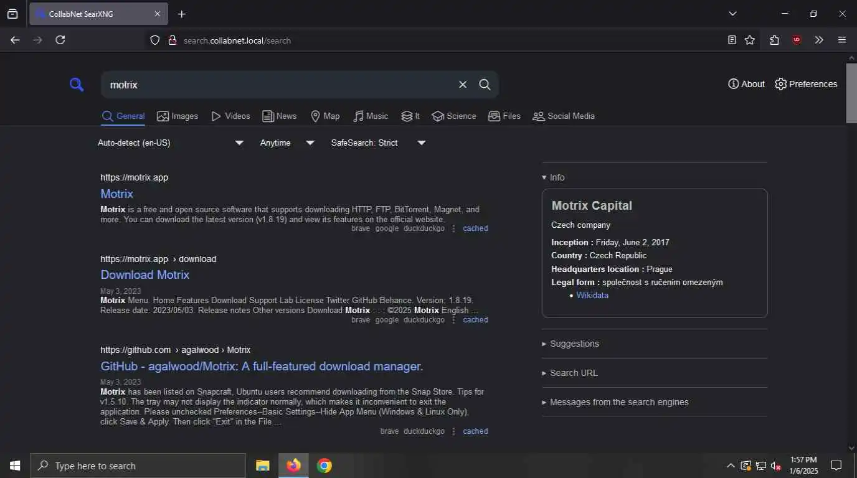
Task: Bookmark this page with the star
Action: pyautogui.click(x=750, y=40)
